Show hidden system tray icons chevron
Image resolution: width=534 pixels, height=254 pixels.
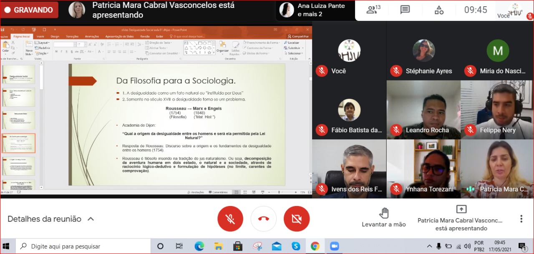tap(429, 246)
